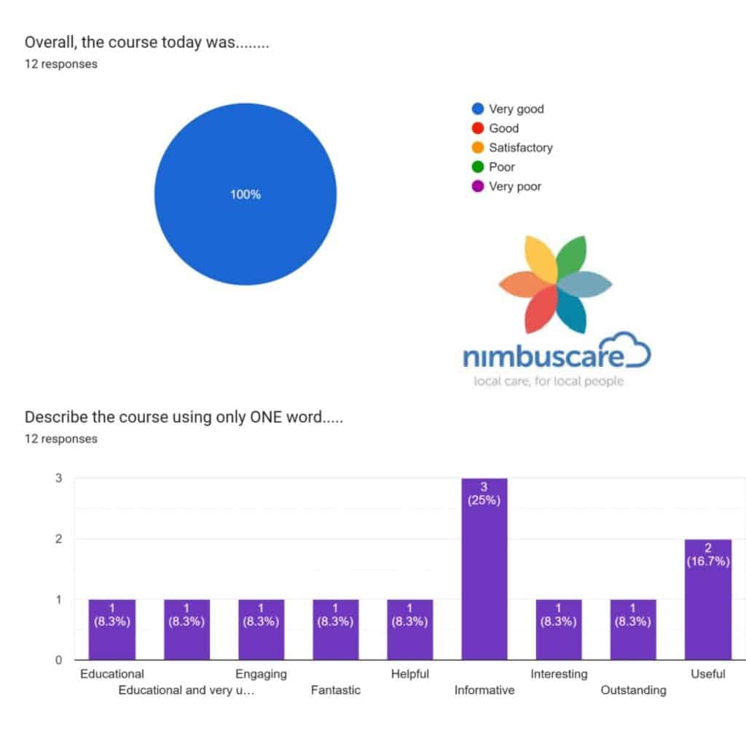Click the y-axis value 3
Viewport: 746px width, 741px height.
[58, 478]
